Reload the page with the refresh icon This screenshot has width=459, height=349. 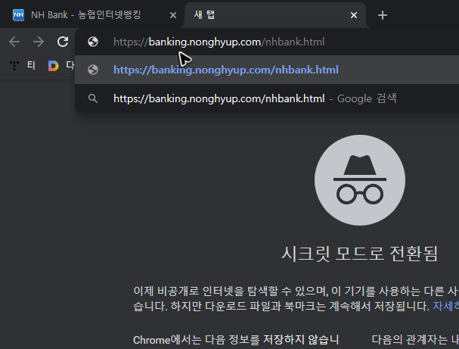[x=63, y=42]
